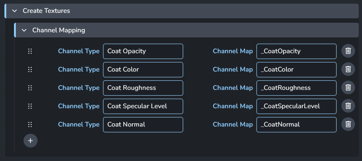Select the Coat Specular Level type field

pyautogui.click(x=143, y=106)
